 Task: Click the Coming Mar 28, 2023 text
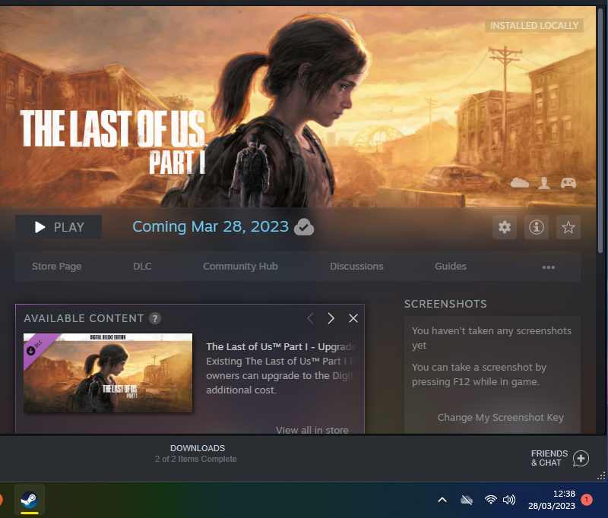[211, 226]
